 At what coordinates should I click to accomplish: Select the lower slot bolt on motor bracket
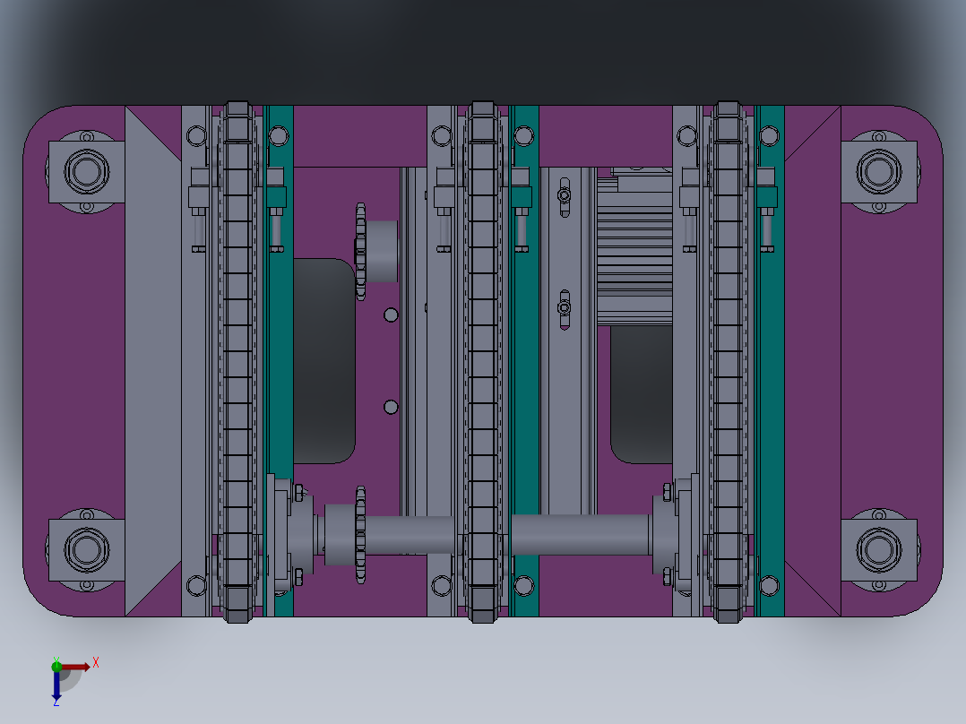565,308
